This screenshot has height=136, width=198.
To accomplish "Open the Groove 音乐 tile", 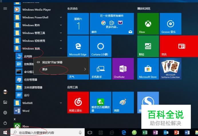I will coord(171,24).
